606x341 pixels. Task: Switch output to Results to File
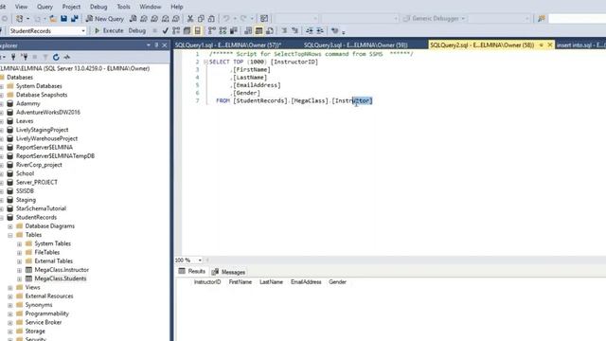click(x=270, y=30)
